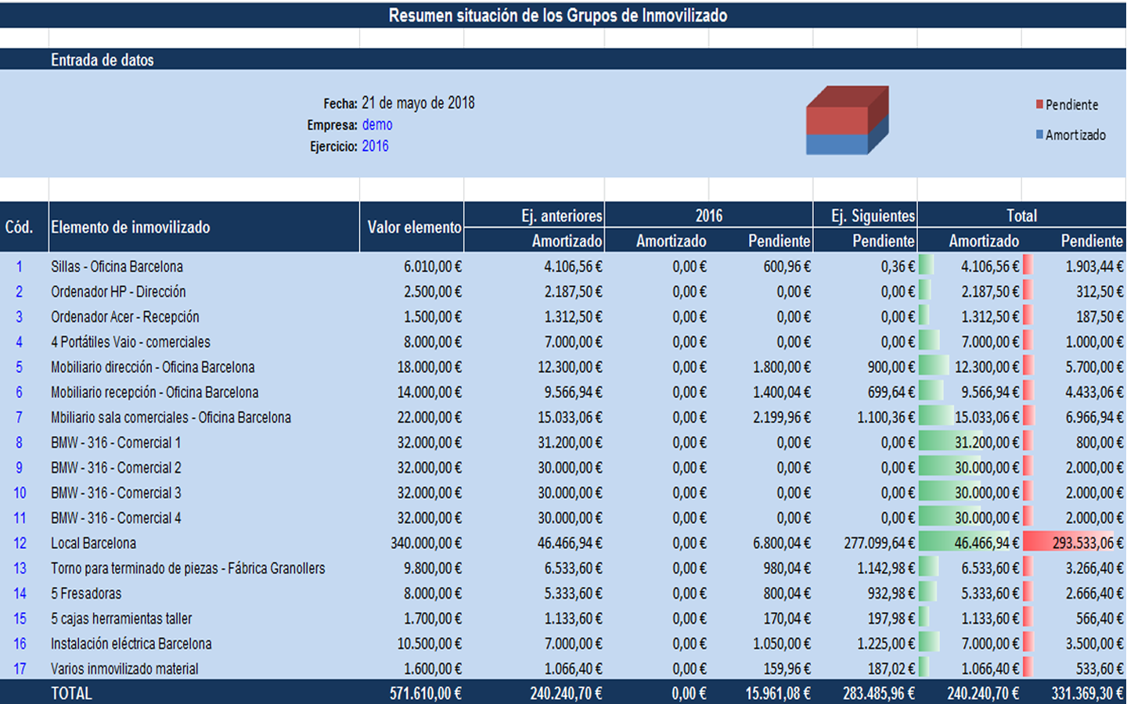
Task: Open code 12 for Local Barcelona
Action: [20, 543]
